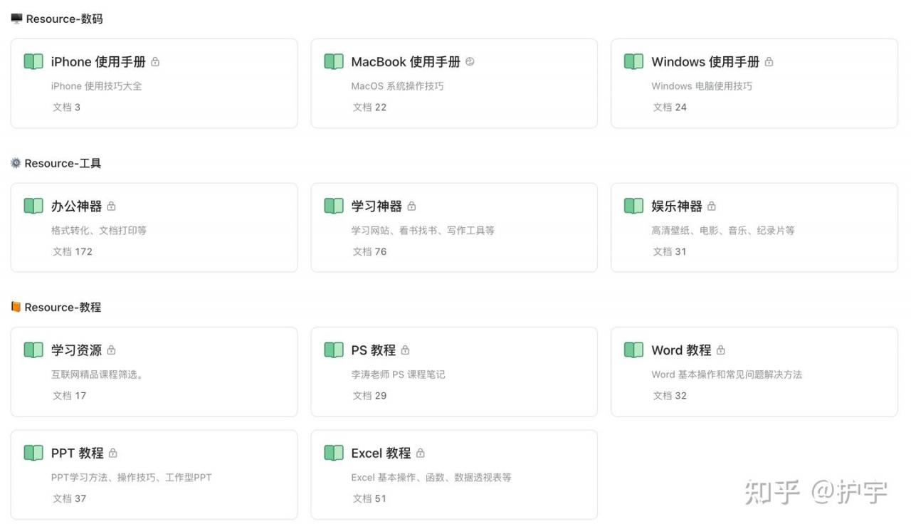Click the 文档 32 count on Word 教程 card
This screenshot has height=529, width=911.
tap(670, 396)
